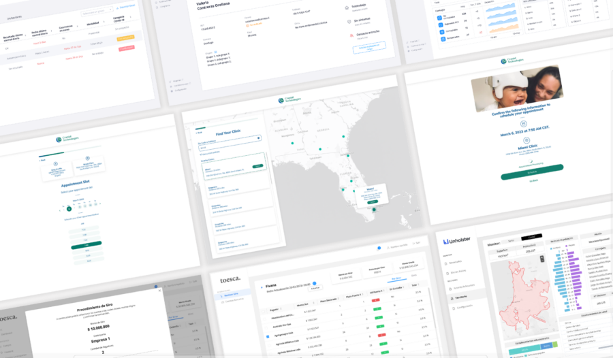Select the Sector tab in Monitor
The height and width of the screenshot is (358, 613).
pyautogui.click(x=511, y=241)
